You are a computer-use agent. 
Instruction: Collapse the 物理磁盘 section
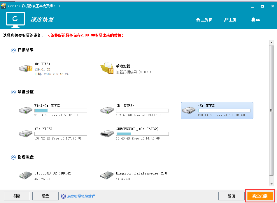pyautogui.click(x=13, y=157)
